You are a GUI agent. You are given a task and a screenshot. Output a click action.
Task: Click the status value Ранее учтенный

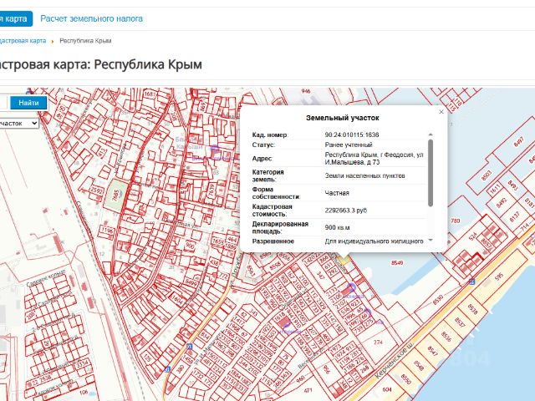[349, 145]
